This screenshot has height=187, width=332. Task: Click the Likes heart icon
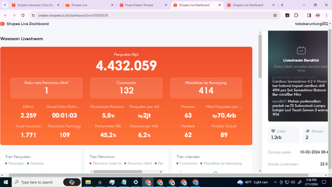point(273,131)
